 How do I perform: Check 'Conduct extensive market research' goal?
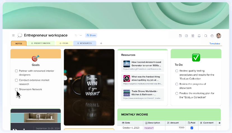[x=17, y=80]
